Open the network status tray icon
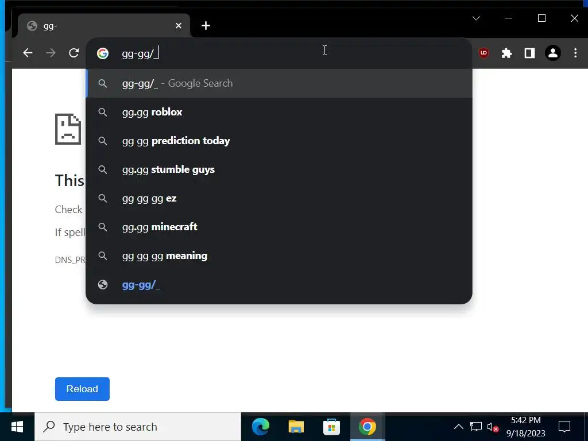 coord(476,427)
